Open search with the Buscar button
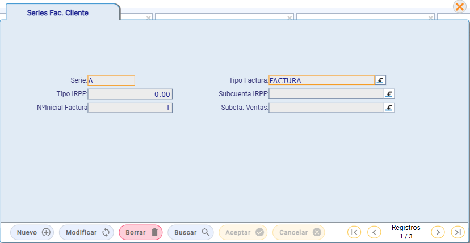 (191, 232)
